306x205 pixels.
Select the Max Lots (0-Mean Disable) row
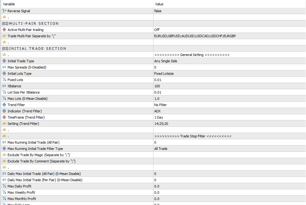click(28, 99)
